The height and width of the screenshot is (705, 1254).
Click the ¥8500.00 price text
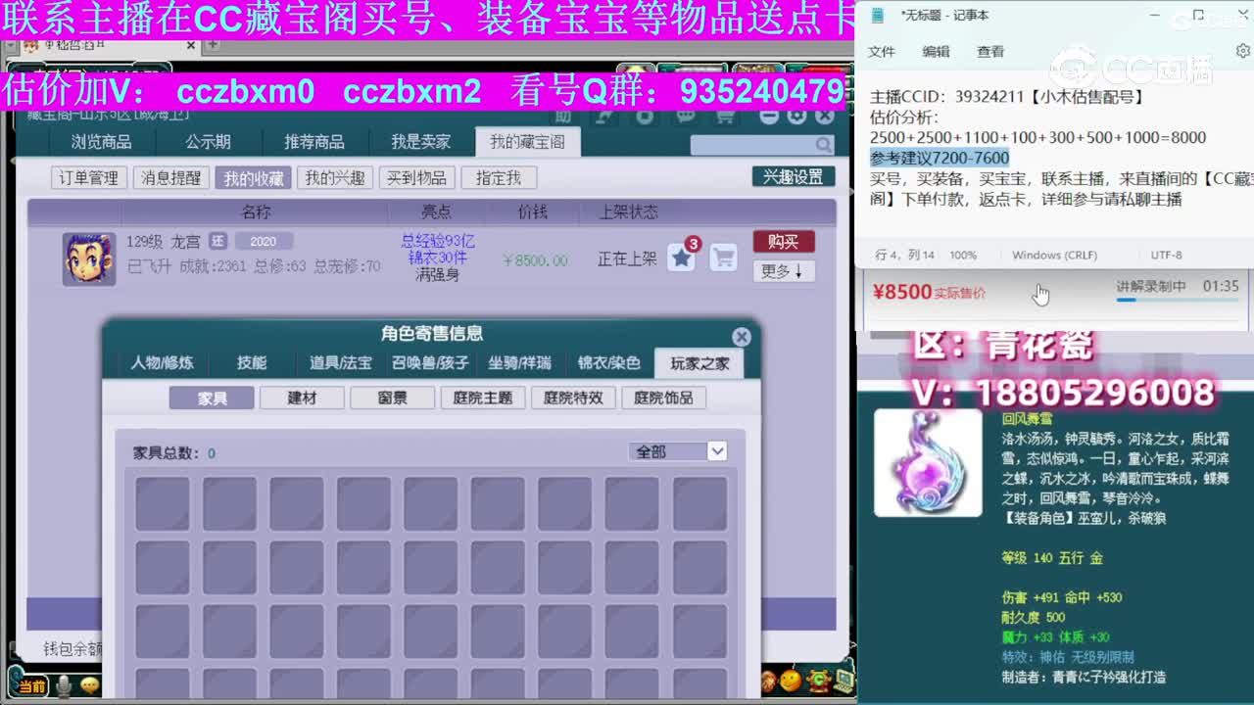point(535,259)
